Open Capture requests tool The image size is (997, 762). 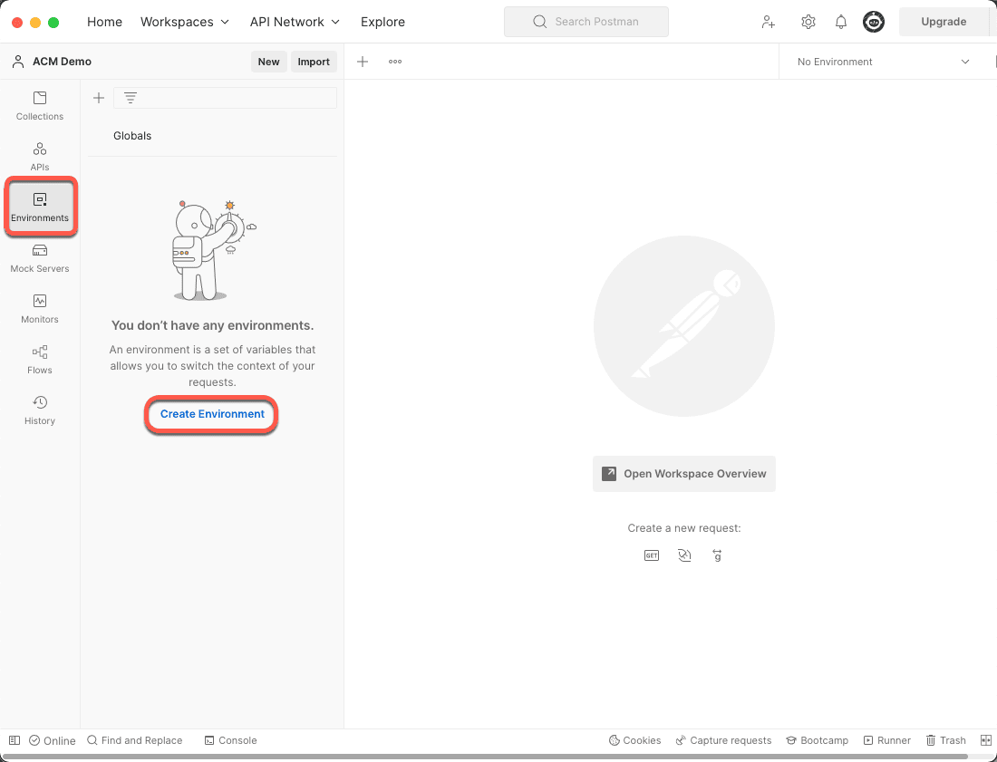(723, 740)
